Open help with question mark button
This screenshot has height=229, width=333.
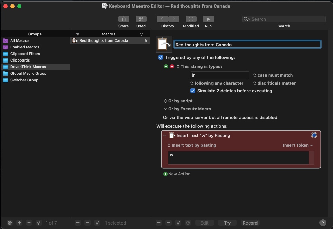pos(323,223)
